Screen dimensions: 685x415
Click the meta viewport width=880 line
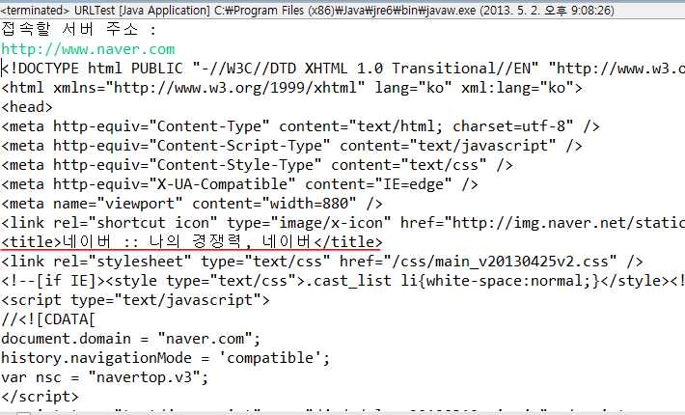click(192, 203)
